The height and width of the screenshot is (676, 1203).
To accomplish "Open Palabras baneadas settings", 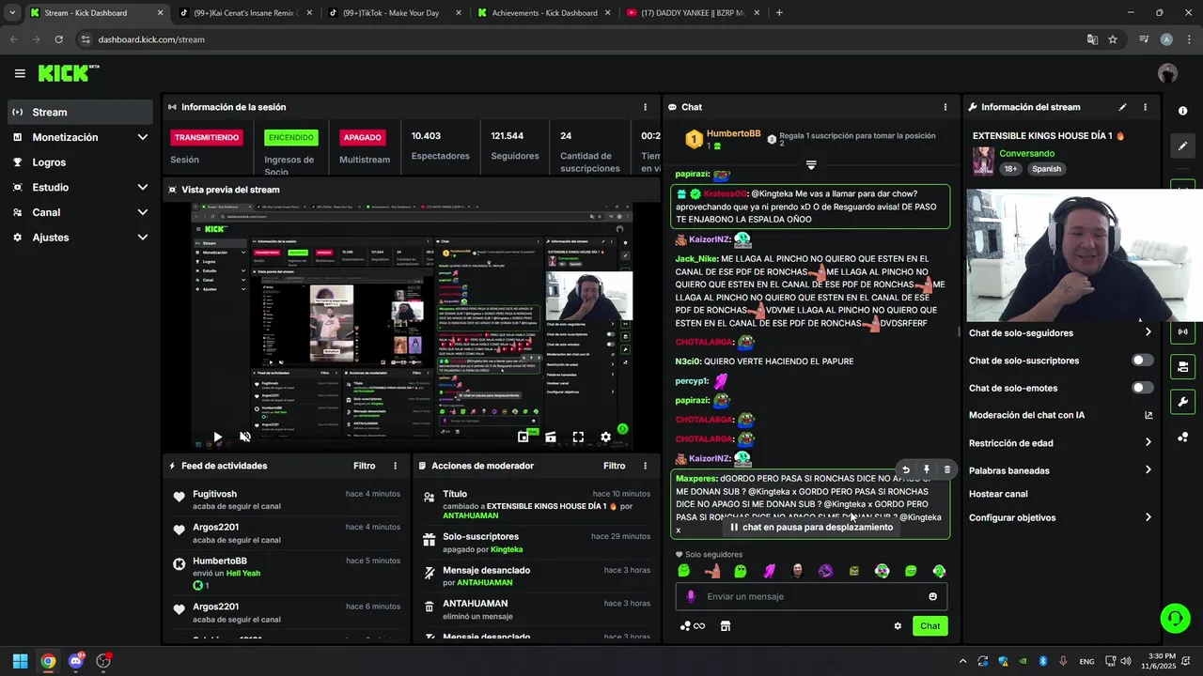I will click(x=1060, y=470).
